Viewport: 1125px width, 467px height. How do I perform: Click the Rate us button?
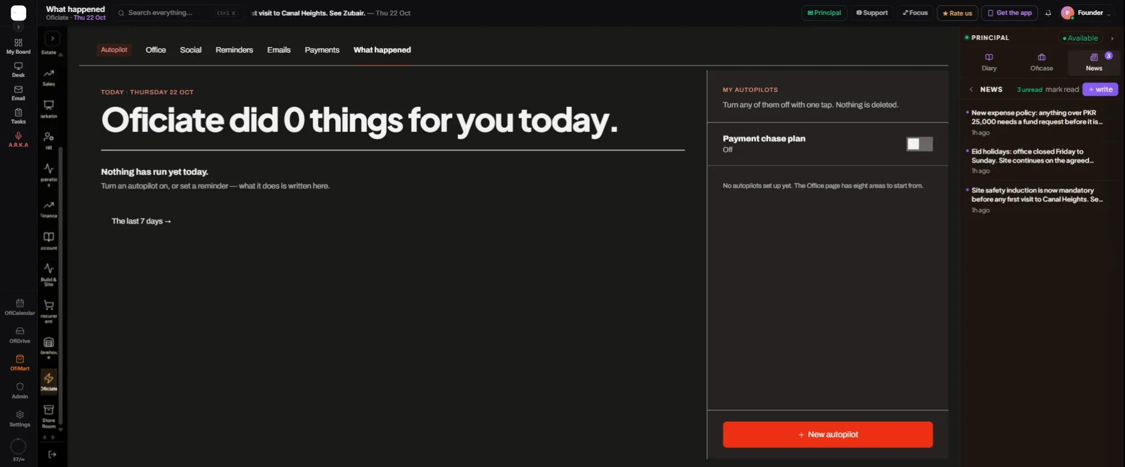pos(958,13)
